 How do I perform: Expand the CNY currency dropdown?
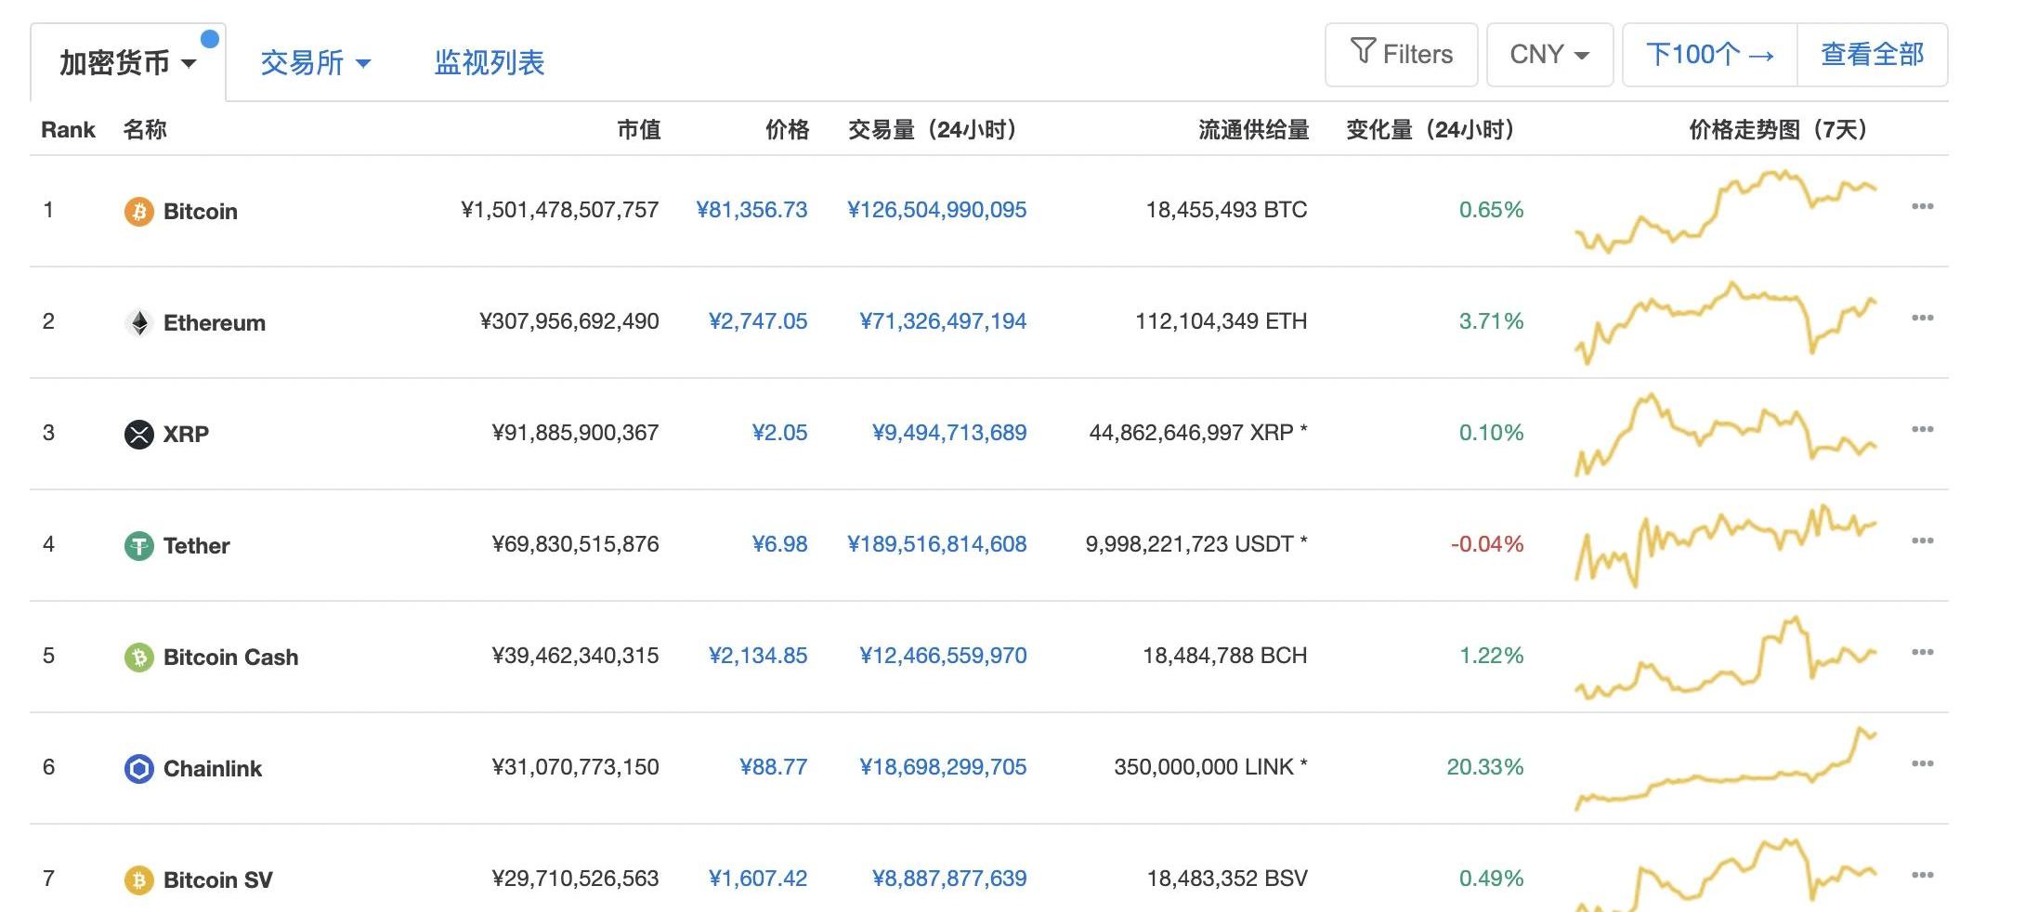(x=1549, y=55)
